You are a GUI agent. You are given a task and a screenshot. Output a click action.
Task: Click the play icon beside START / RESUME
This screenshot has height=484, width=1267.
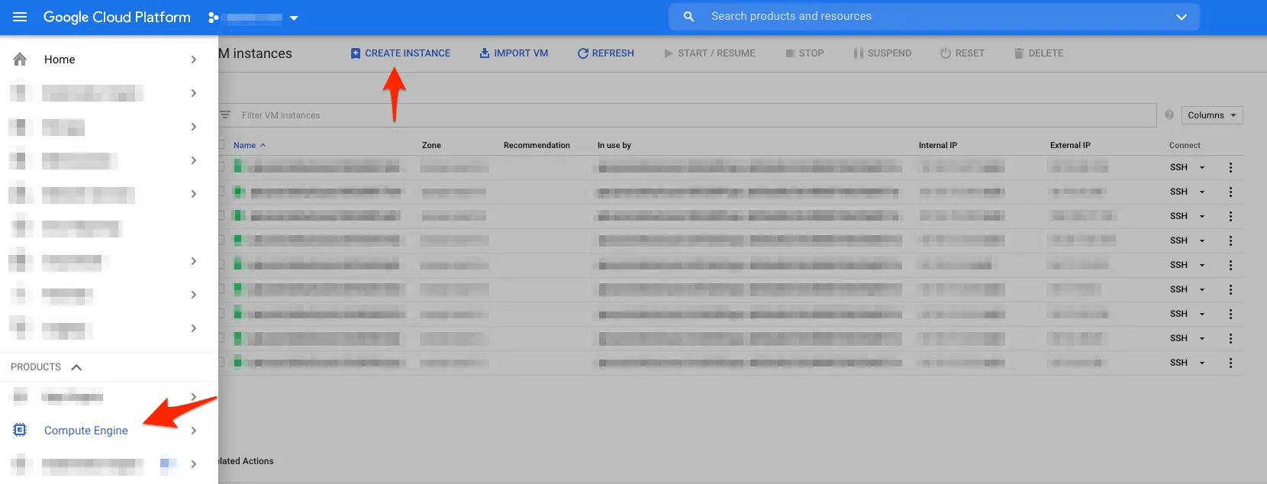coord(669,53)
